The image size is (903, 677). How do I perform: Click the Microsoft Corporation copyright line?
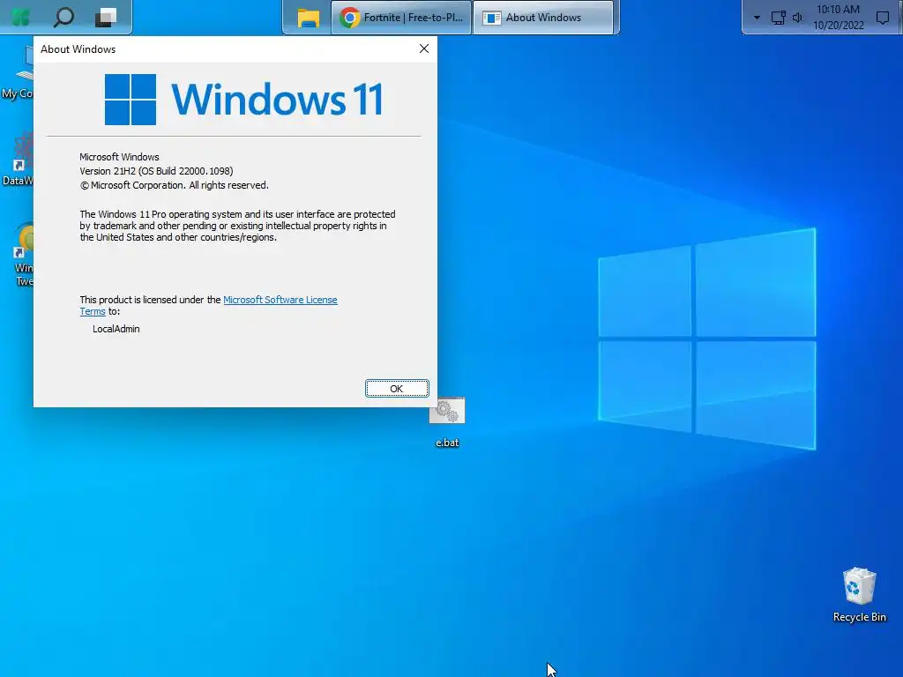174,185
